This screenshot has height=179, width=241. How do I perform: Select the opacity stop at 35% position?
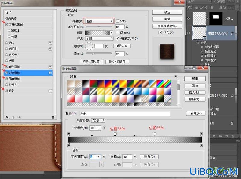(115, 134)
